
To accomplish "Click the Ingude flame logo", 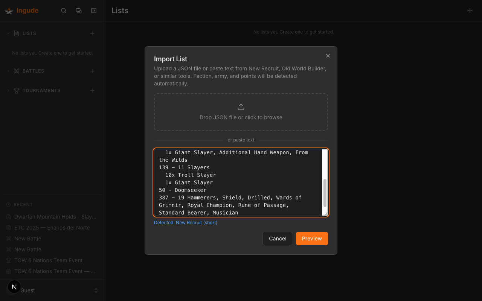I will (x=9, y=11).
